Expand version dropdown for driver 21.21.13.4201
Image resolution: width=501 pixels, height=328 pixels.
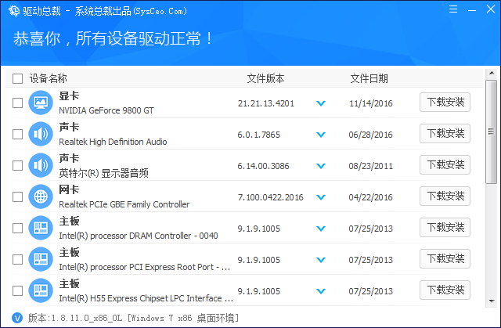click(x=320, y=103)
